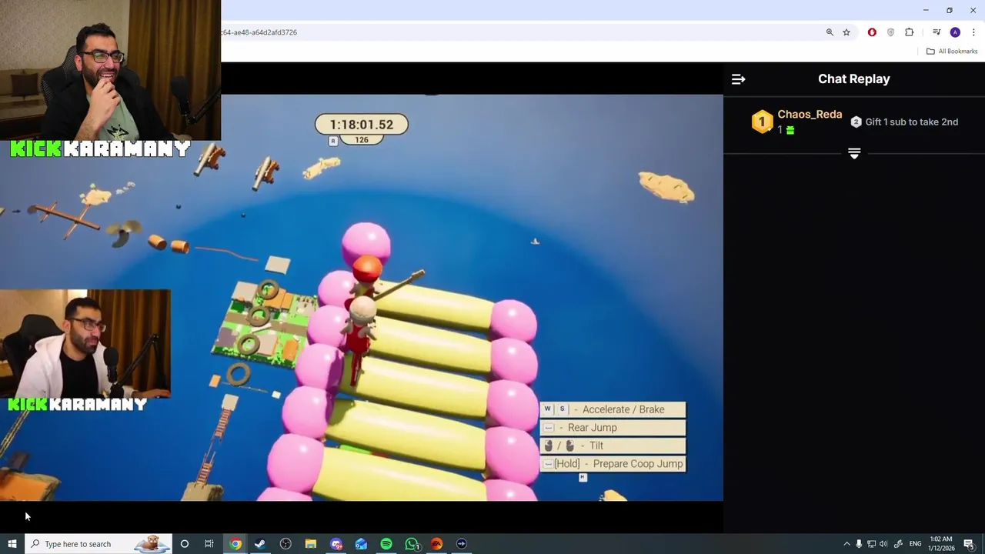985x554 pixels.
Task: Open Spotify from the taskbar
Action: (386, 544)
